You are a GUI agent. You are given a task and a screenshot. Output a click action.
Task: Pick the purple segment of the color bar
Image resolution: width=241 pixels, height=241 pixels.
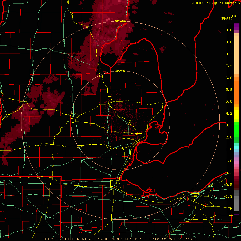pyautogui.click(x=236, y=27)
